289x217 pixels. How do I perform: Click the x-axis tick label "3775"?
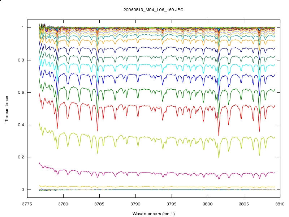pyautogui.click(x=27, y=204)
